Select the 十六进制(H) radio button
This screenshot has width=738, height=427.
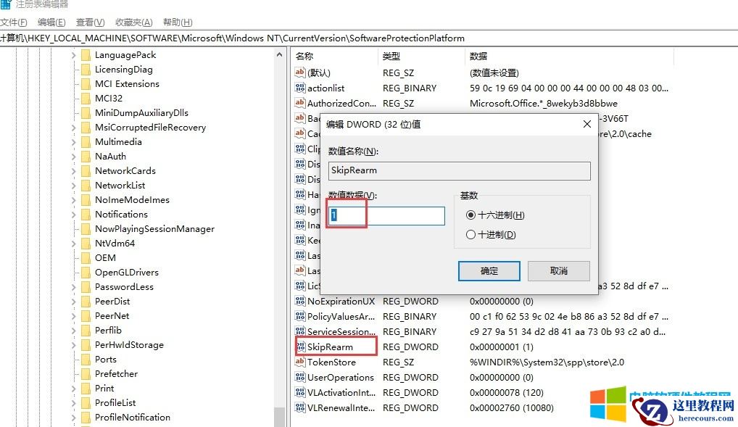pos(472,215)
